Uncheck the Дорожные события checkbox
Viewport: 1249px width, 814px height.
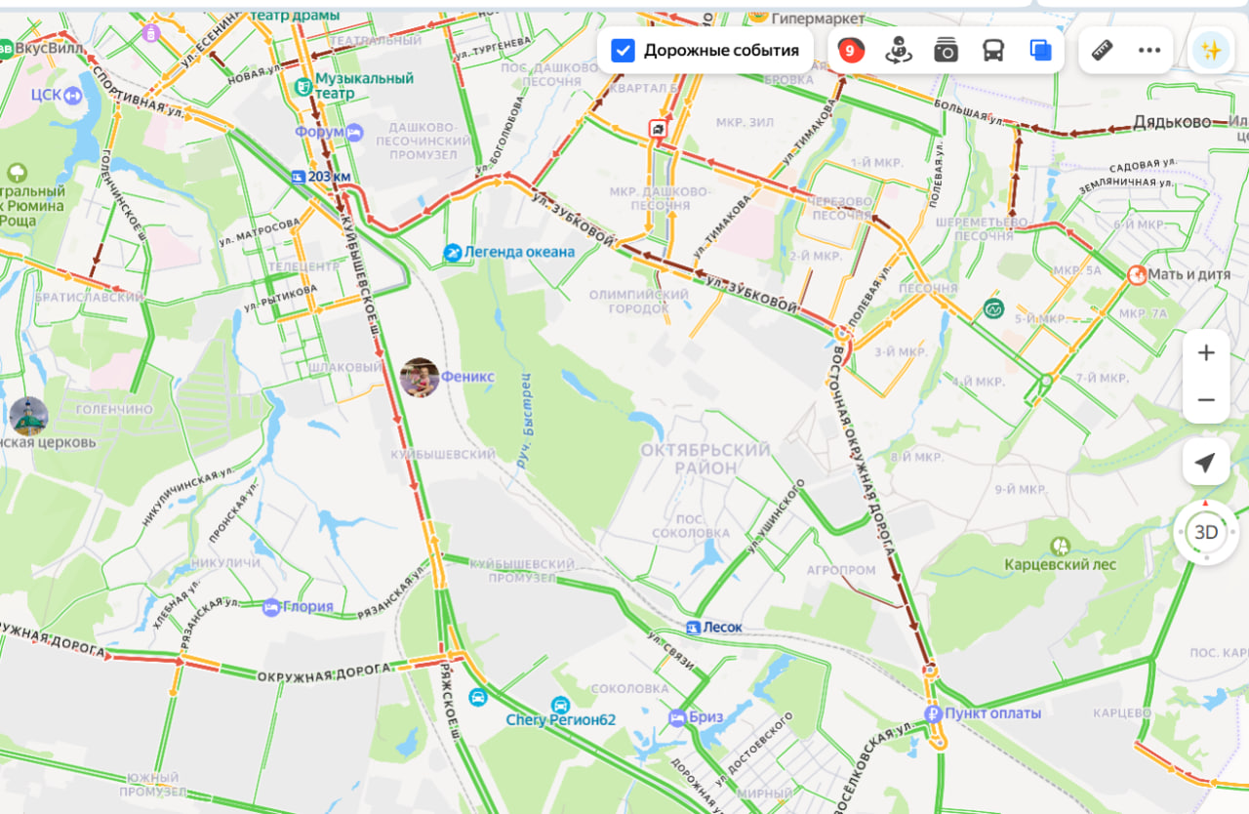coord(623,51)
